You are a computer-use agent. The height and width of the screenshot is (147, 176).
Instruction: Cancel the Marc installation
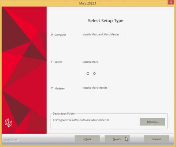156,139
